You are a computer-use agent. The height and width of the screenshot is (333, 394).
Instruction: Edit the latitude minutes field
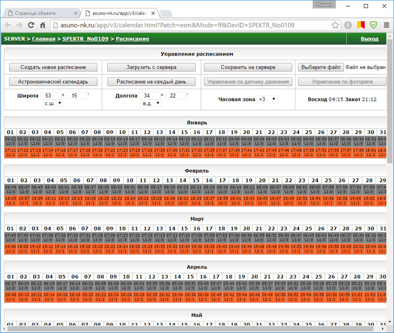pyautogui.click(x=77, y=95)
